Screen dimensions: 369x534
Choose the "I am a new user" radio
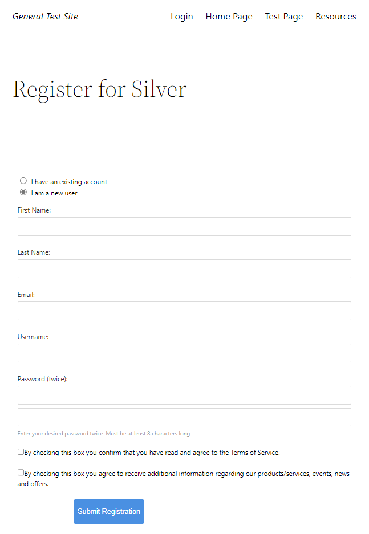click(23, 192)
